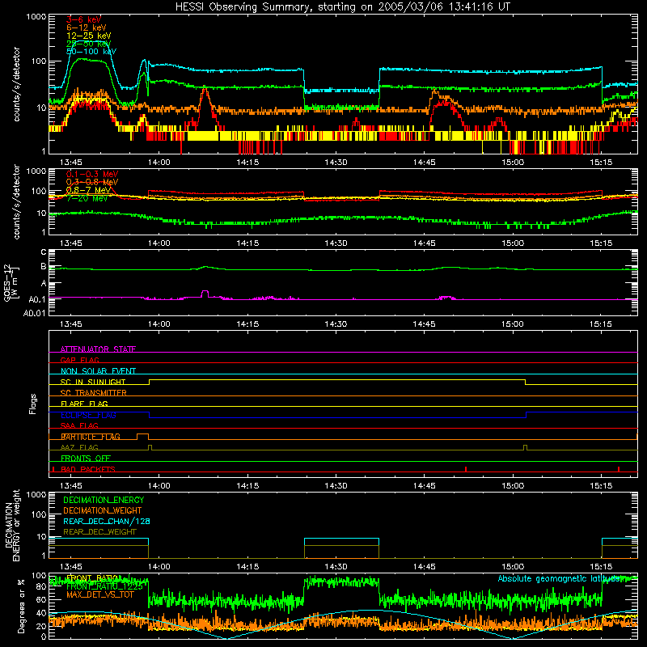The image size is (647, 647).
Task: Click the green 7-20 MeV legend label
Action: [x=87, y=198]
